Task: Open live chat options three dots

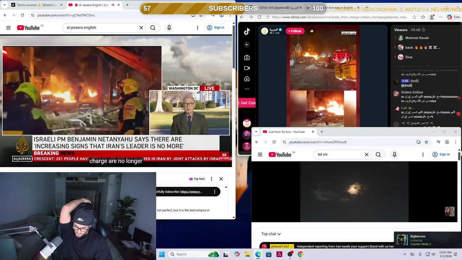Action: pos(212,179)
